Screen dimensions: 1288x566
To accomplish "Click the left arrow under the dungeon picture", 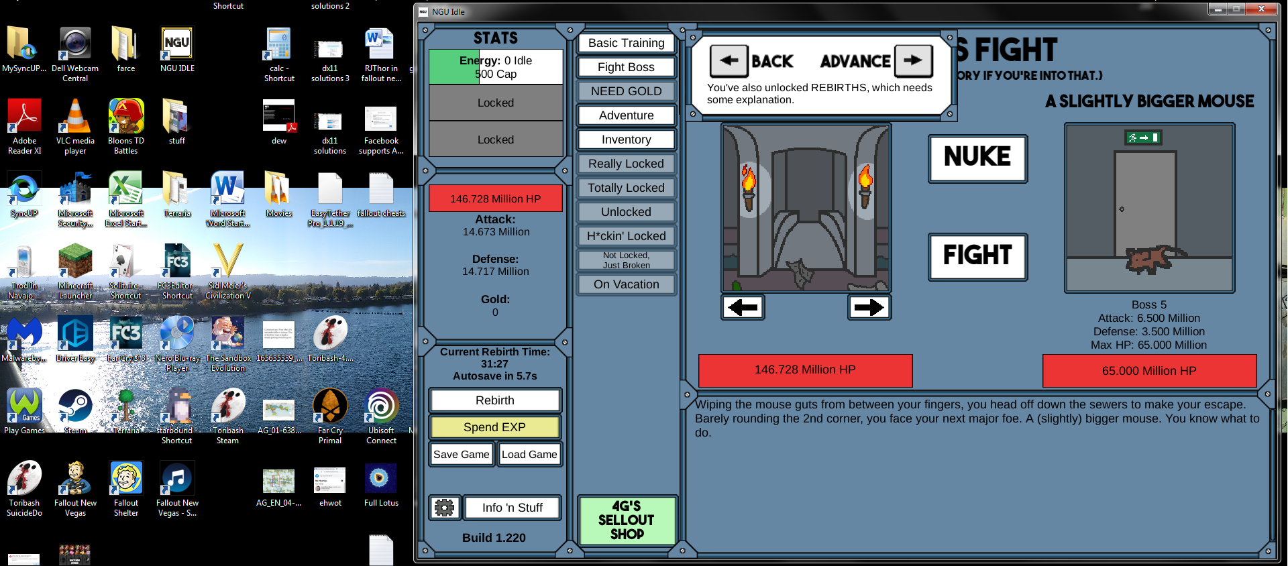I will point(743,307).
